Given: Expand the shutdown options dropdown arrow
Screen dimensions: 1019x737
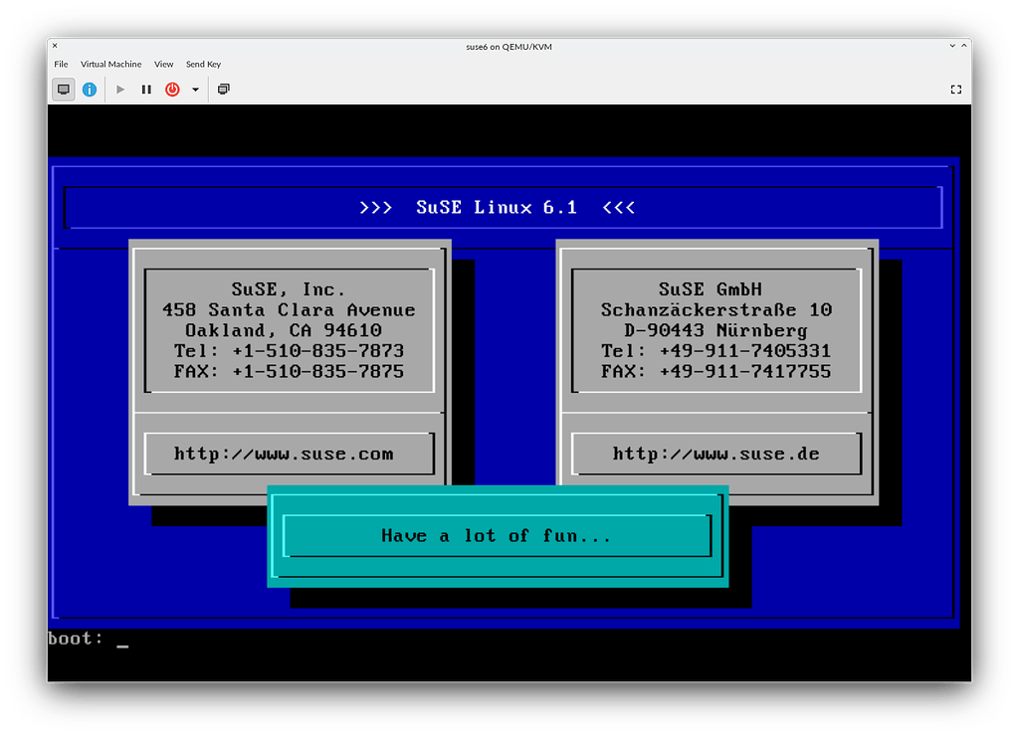Looking at the screenshot, I should 195,90.
